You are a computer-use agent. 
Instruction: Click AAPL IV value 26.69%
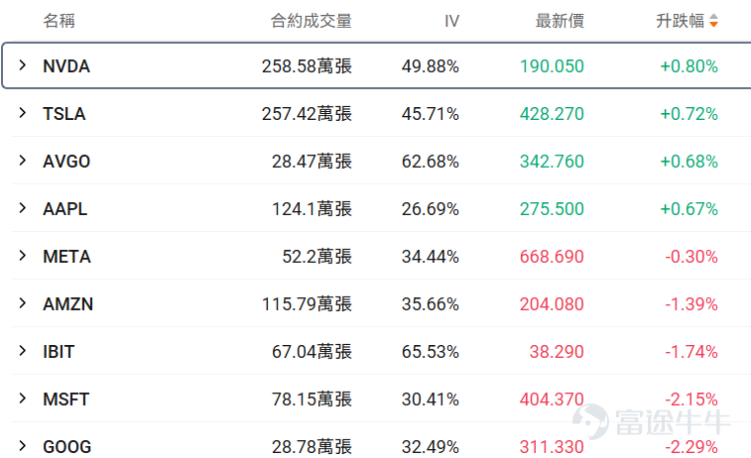(431, 209)
